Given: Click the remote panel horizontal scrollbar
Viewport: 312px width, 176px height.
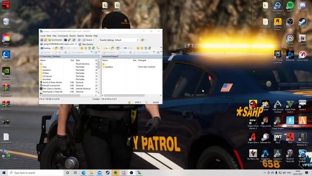Looking at the screenshot, I should tap(132, 95).
